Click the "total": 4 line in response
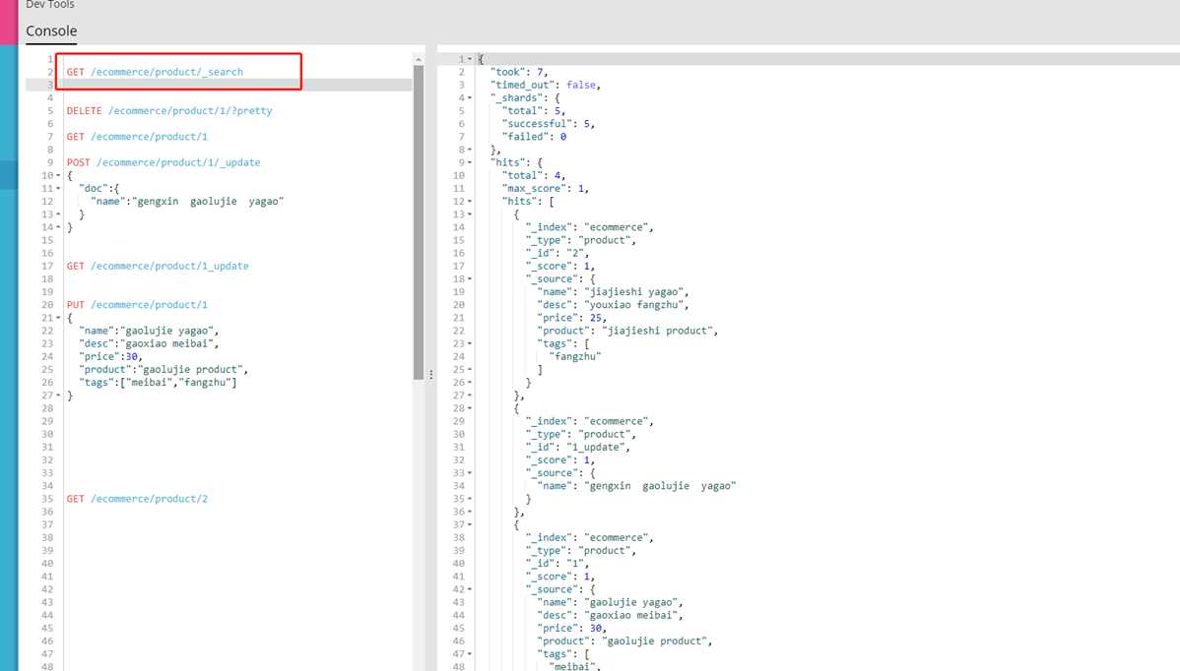 (534, 175)
